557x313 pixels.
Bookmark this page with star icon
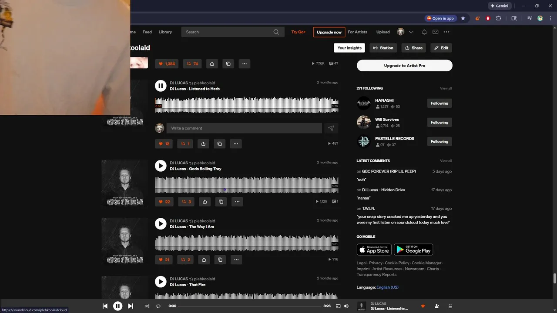(463, 18)
